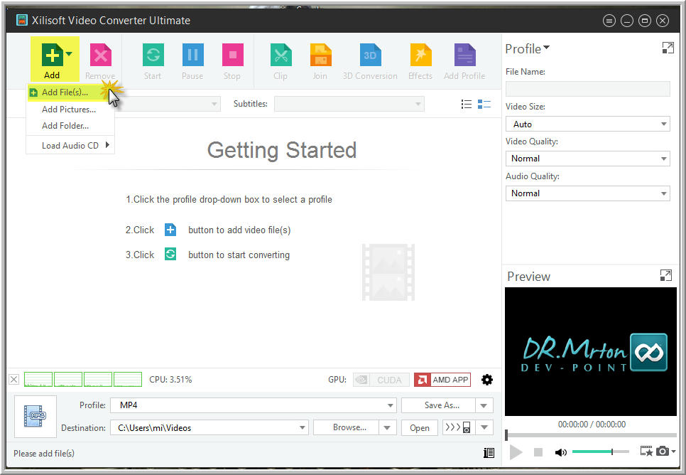Open the title bar menu icon

(x=609, y=21)
